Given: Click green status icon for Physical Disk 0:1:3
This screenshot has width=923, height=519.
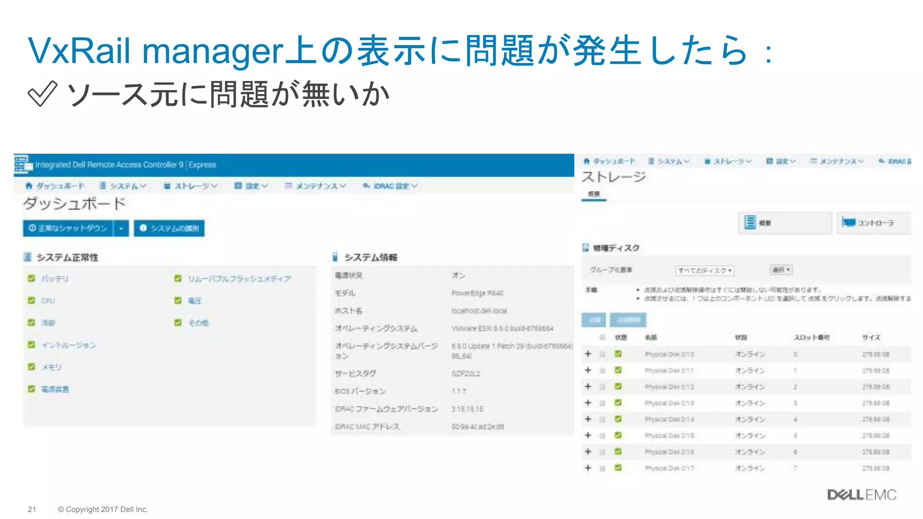Looking at the screenshot, I should 618,403.
